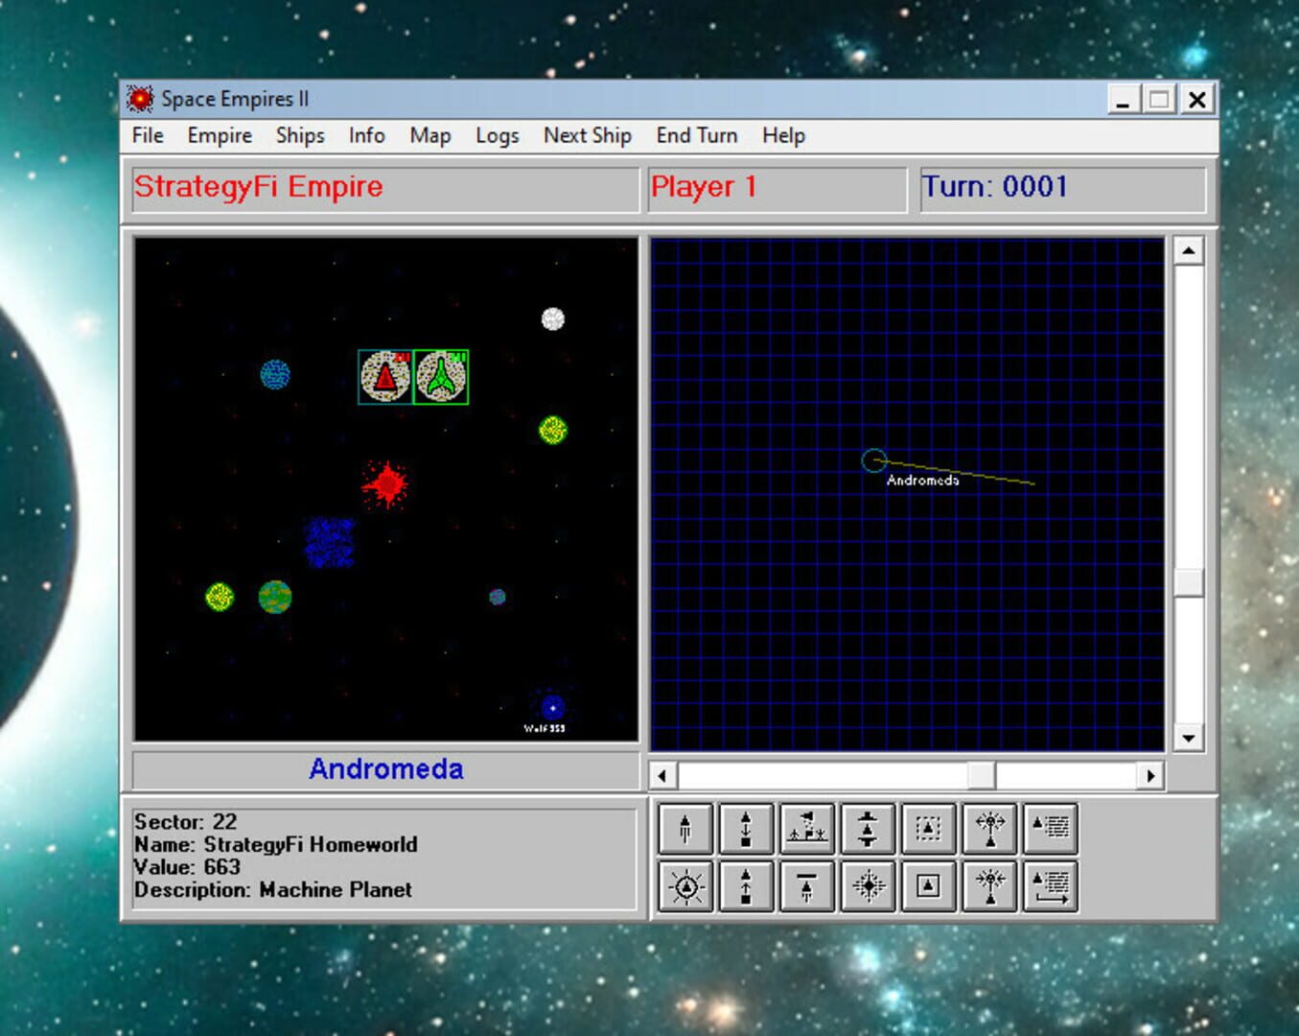The width and height of the screenshot is (1299, 1036).
Task: Click the Space Empires II title bar icon
Action: coord(141,99)
